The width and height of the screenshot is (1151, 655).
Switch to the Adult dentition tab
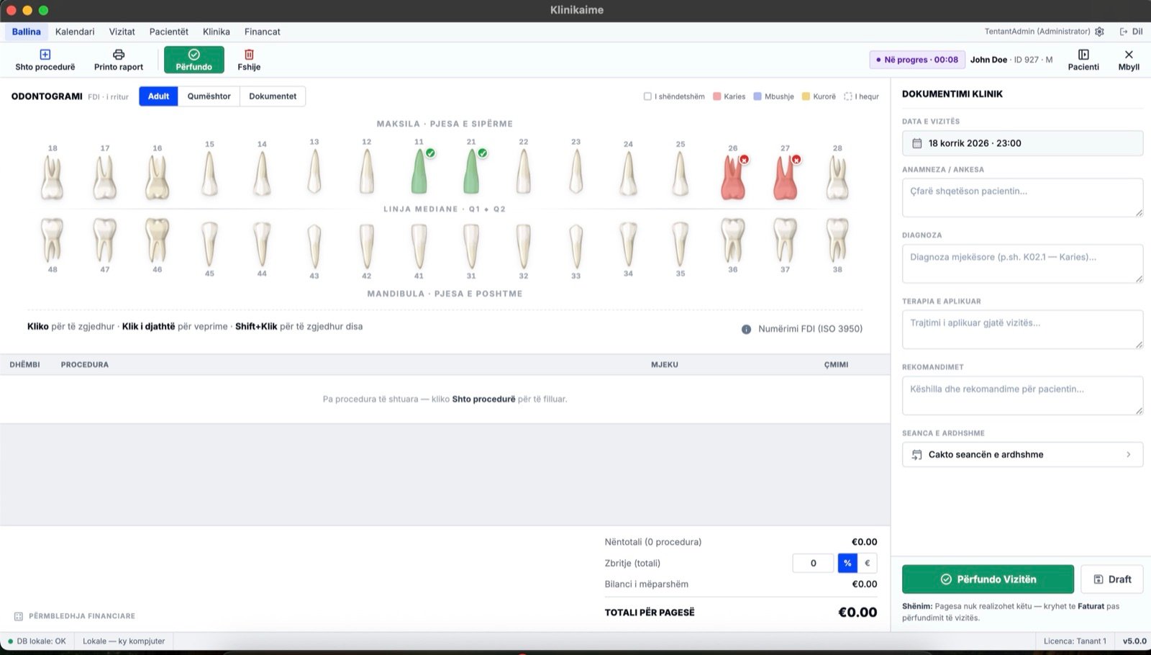coord(158,96)
